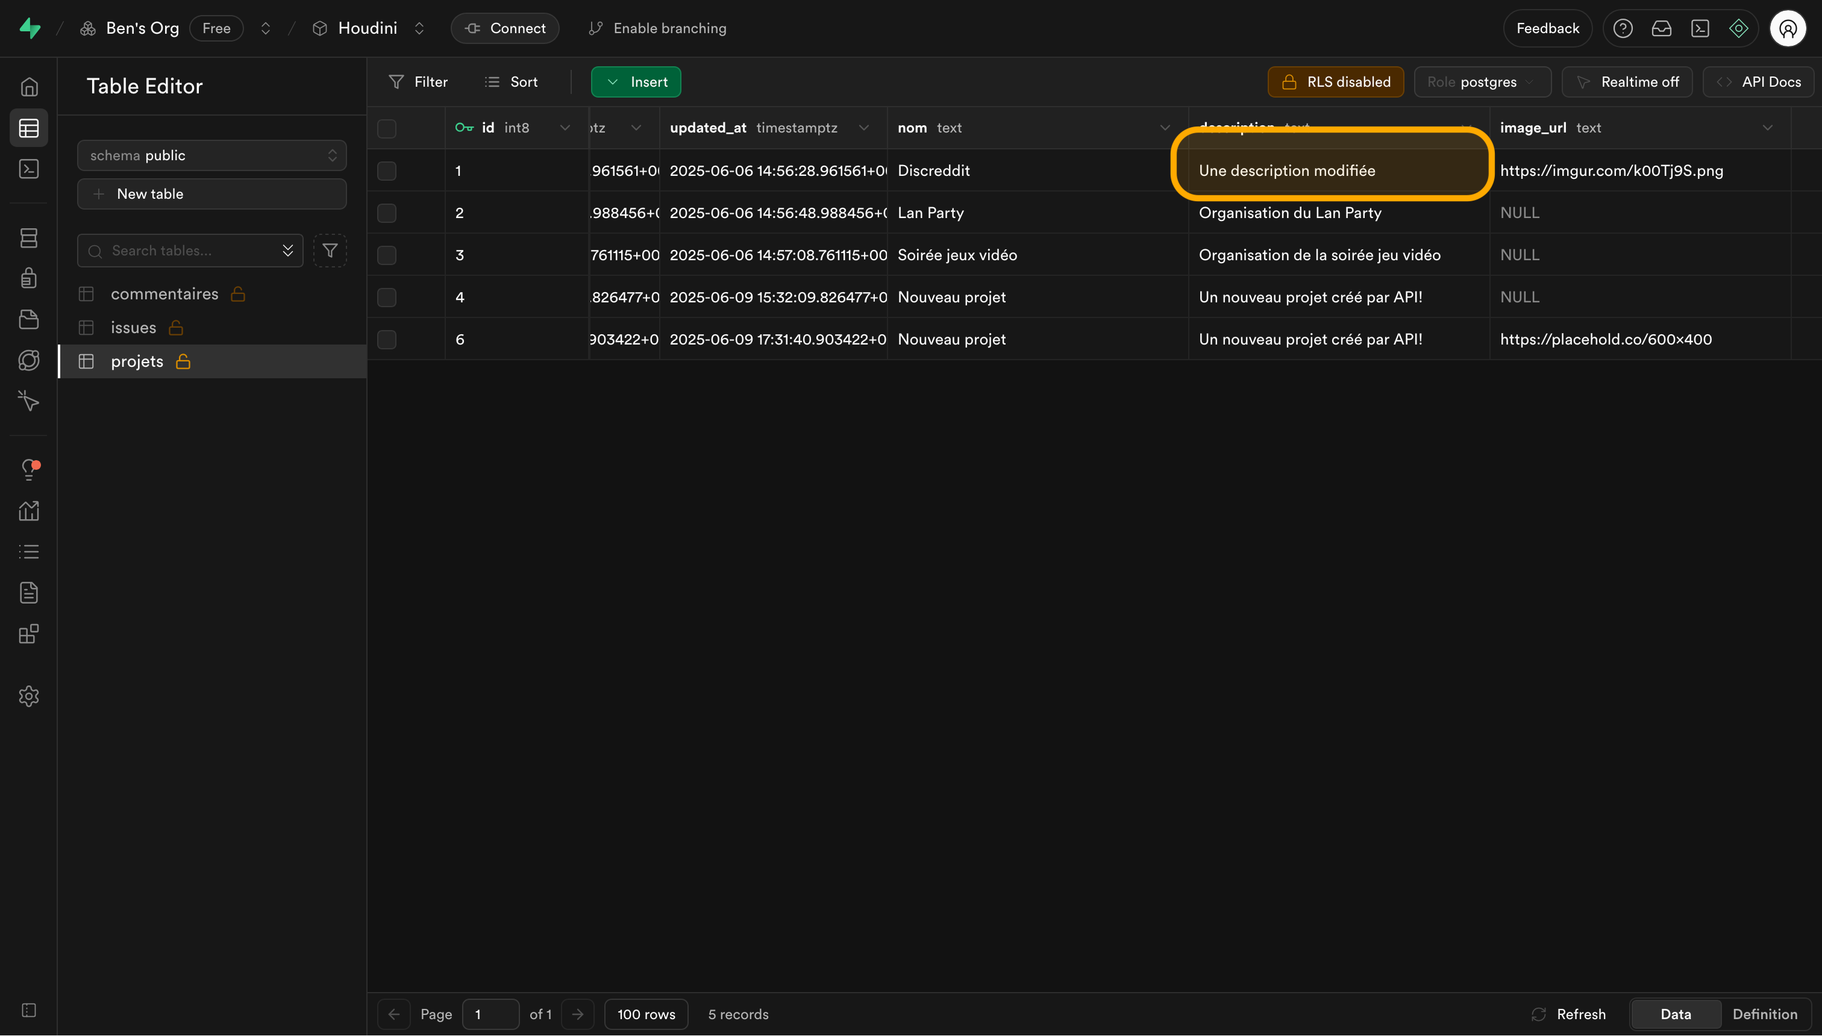Toggle the RLS disabled button
The height and width of the screenshot is (1036, 1822).
1336,82
